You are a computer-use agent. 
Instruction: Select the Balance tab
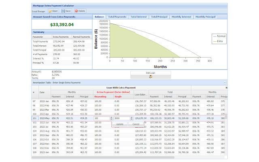100,17
